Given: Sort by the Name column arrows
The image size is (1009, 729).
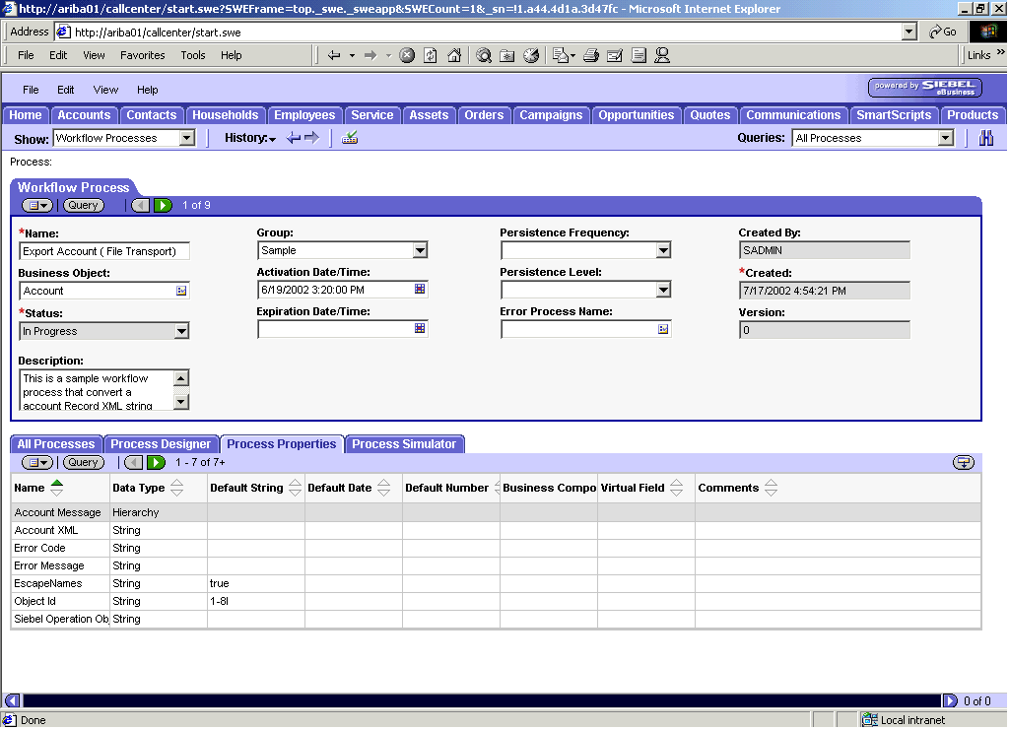Looking at the screenshot, I should click(x=56, y=488).
